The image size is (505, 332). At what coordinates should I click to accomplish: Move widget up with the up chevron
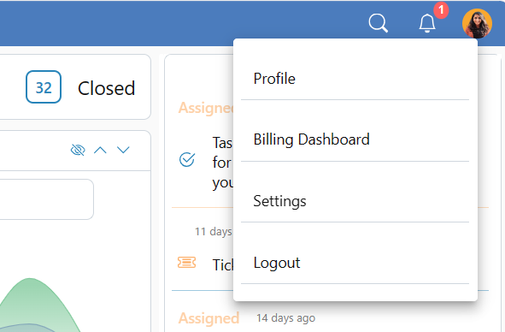(x=100, y=150)
